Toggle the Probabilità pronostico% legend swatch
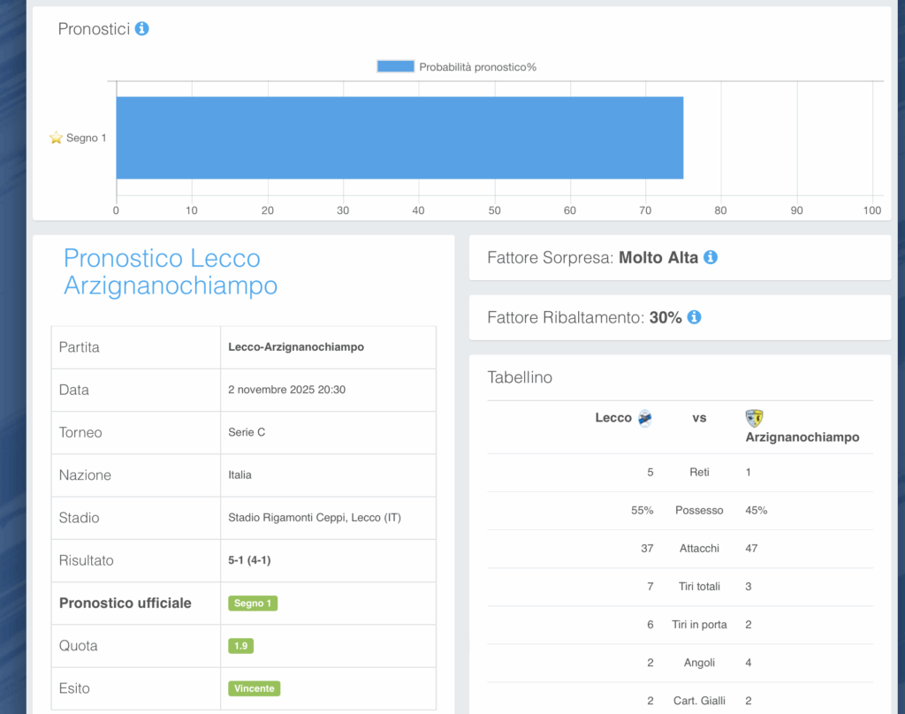This screenshot has width=905, height=714. (395, 66)
